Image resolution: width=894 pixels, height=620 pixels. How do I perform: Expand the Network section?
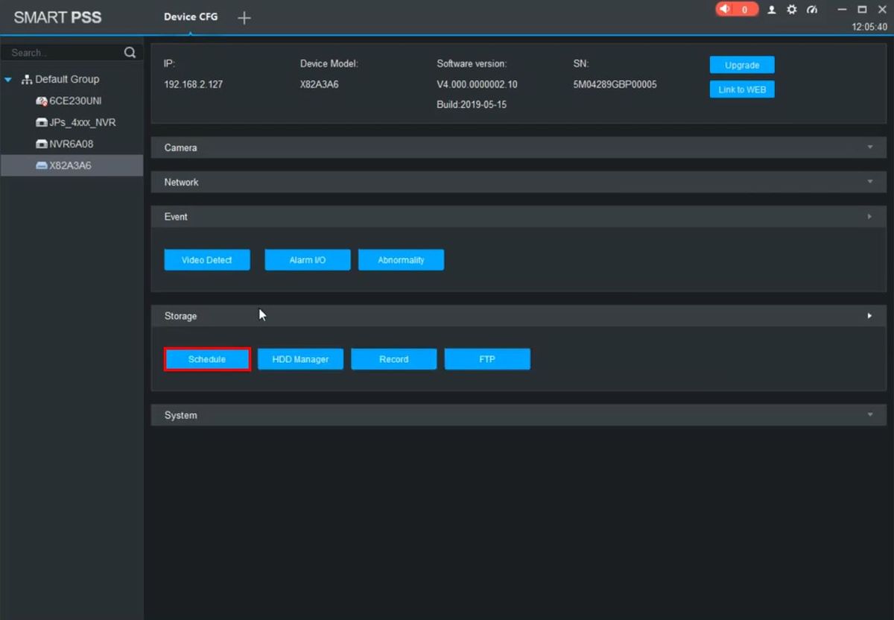tap(869, 182)
